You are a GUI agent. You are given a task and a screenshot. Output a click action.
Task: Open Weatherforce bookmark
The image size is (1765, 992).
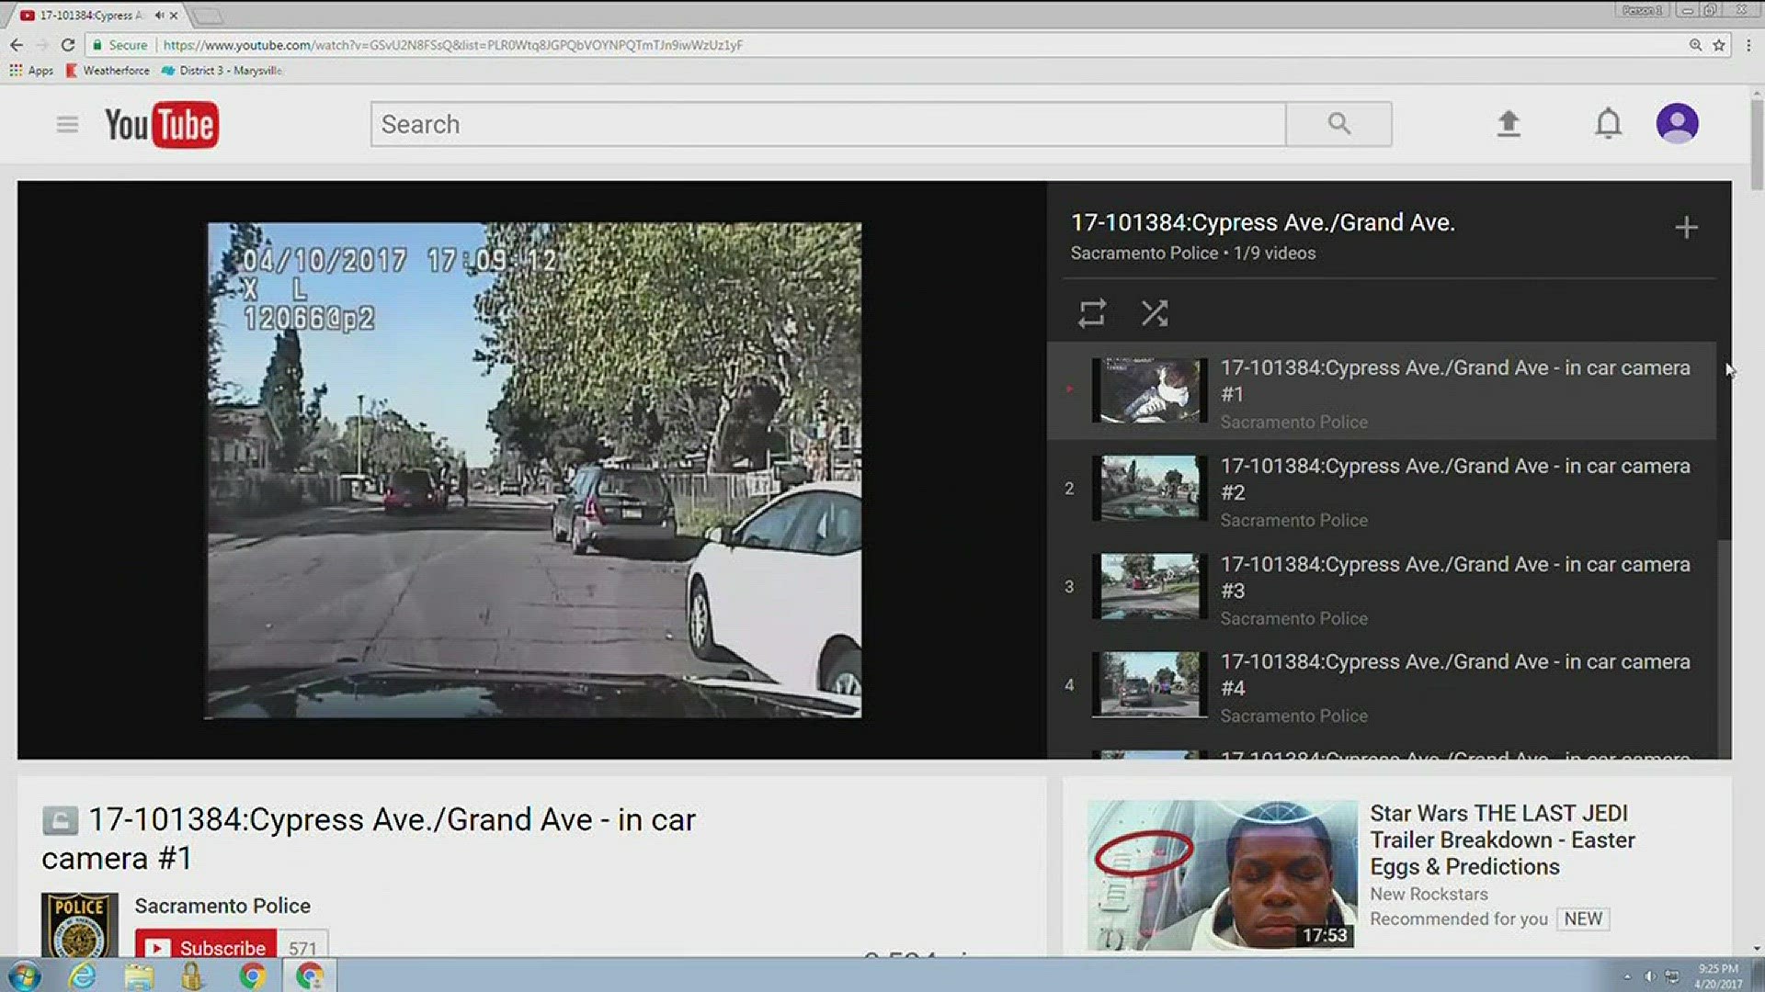click(108, 71)
